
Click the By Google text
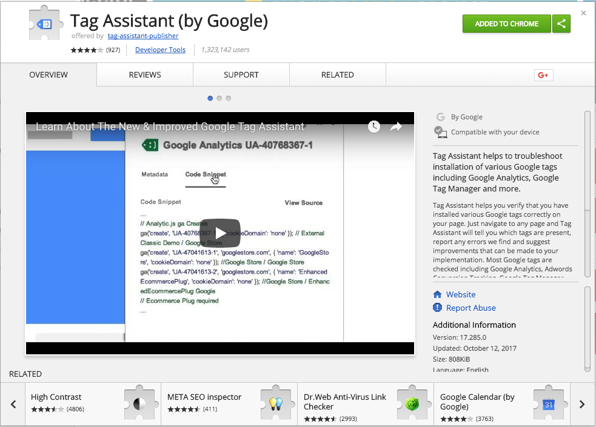[467, 117]
